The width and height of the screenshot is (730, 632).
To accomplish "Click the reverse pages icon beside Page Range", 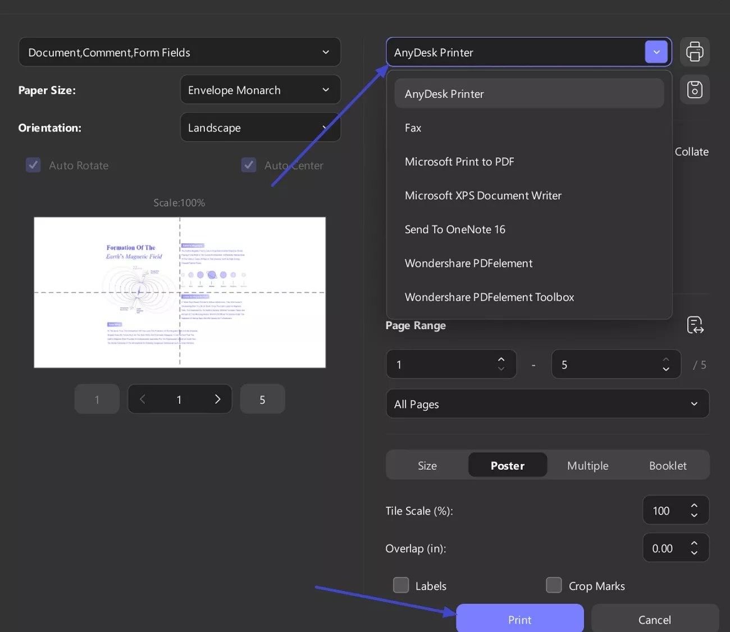I will [x=695, y=325].
